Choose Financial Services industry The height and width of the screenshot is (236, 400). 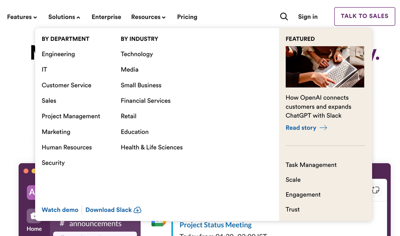click(146, 101)
